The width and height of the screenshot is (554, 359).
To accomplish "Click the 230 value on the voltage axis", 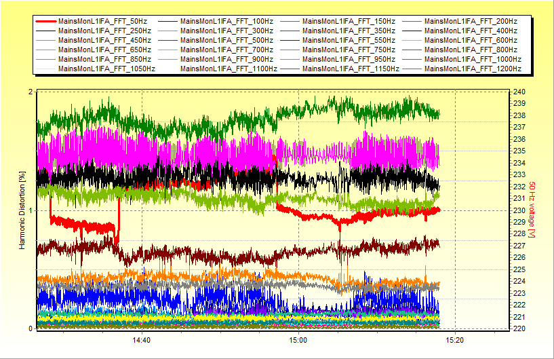I will 519,210.
